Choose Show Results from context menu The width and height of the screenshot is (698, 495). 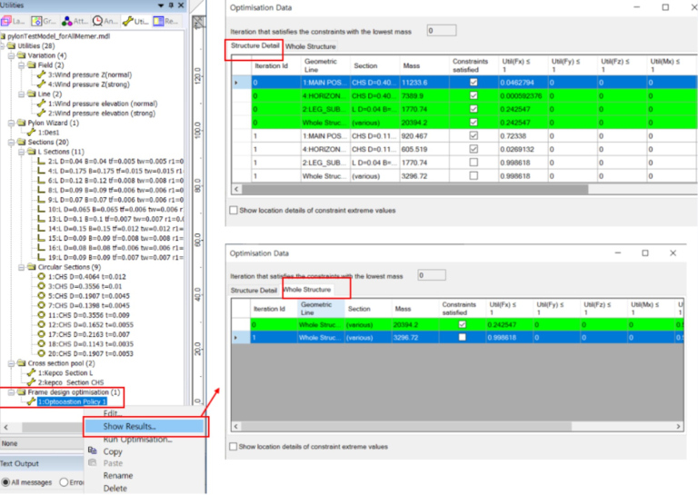click(129, 426)
